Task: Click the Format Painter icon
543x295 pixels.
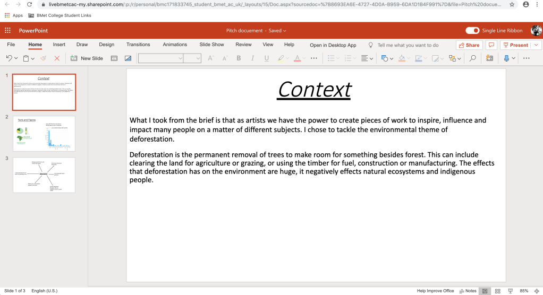Action: tap(44, 58)
